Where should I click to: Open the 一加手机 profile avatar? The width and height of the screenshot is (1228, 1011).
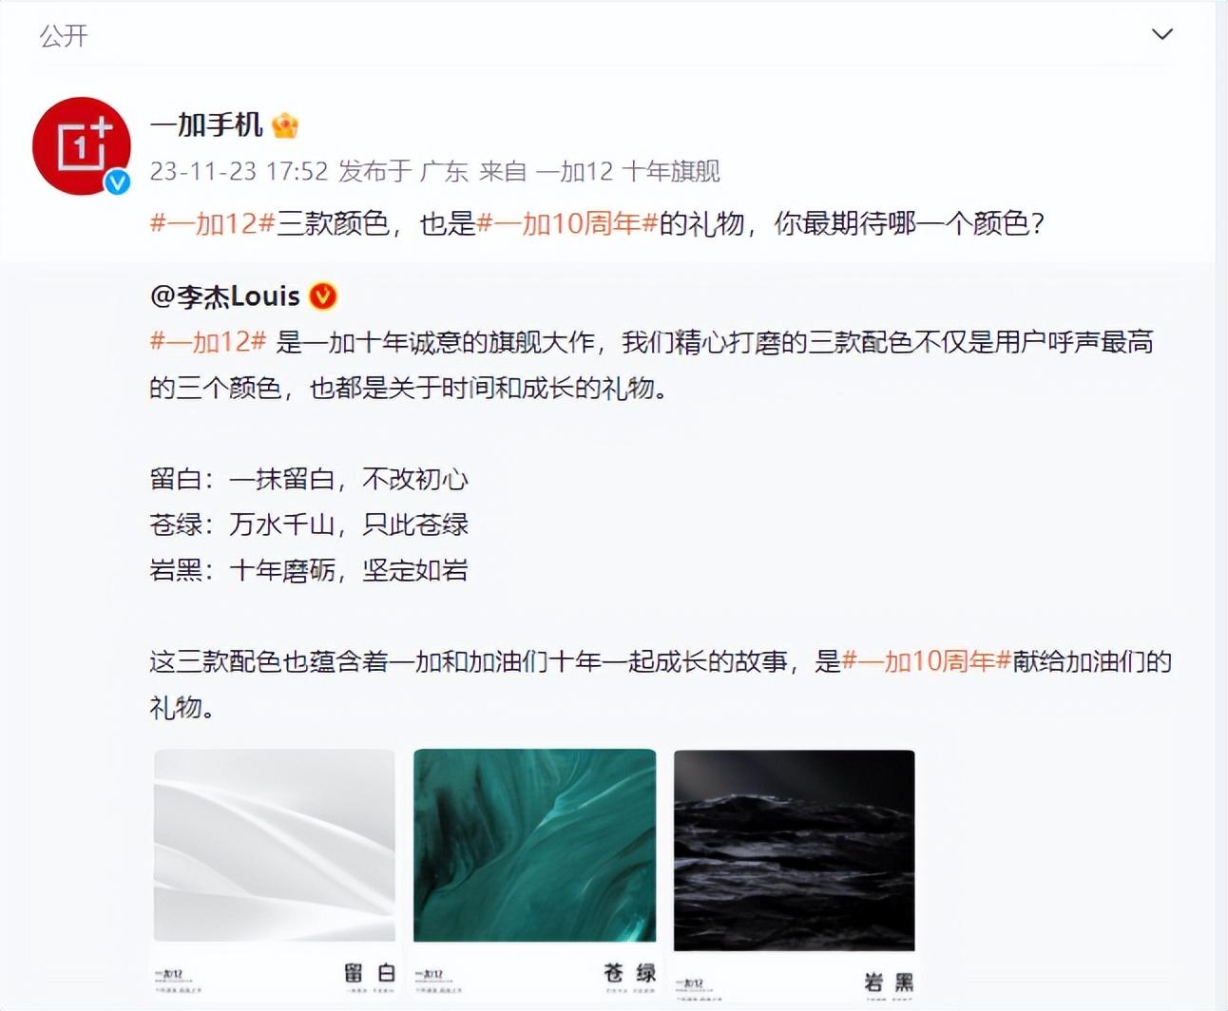[81, 145]
